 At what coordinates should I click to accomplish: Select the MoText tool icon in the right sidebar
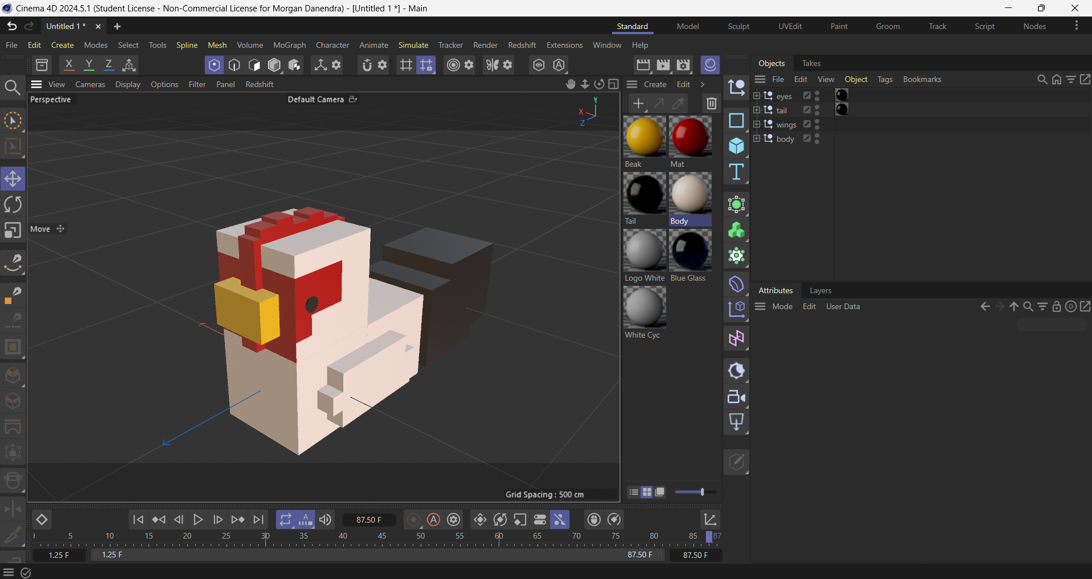click(736, 171)
